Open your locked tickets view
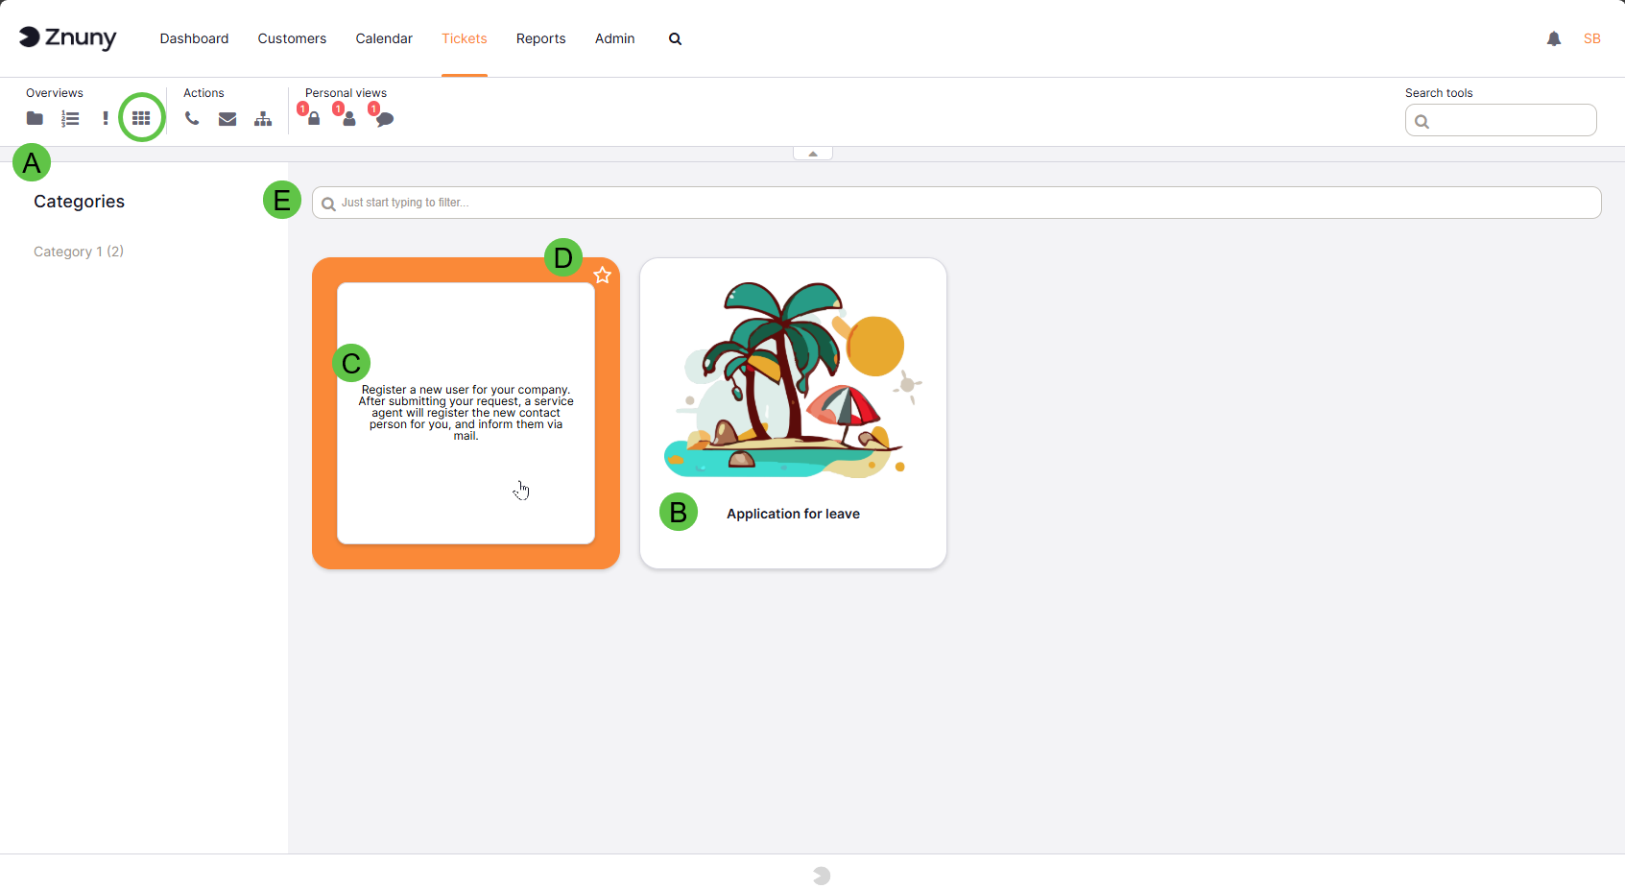 [x=313, y=118]
